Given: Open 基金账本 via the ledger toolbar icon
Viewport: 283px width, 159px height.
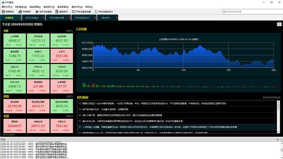Looking at the screenshot, I should click(57, 12).
